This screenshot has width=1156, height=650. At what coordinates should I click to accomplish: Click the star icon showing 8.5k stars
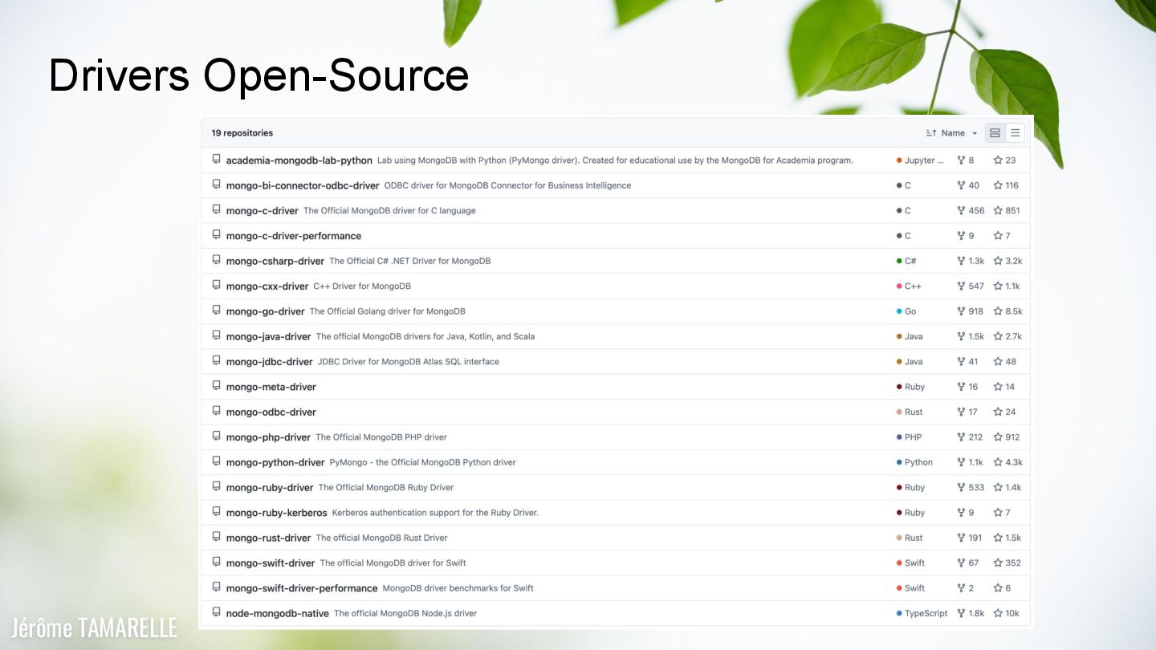coord(998,311)
